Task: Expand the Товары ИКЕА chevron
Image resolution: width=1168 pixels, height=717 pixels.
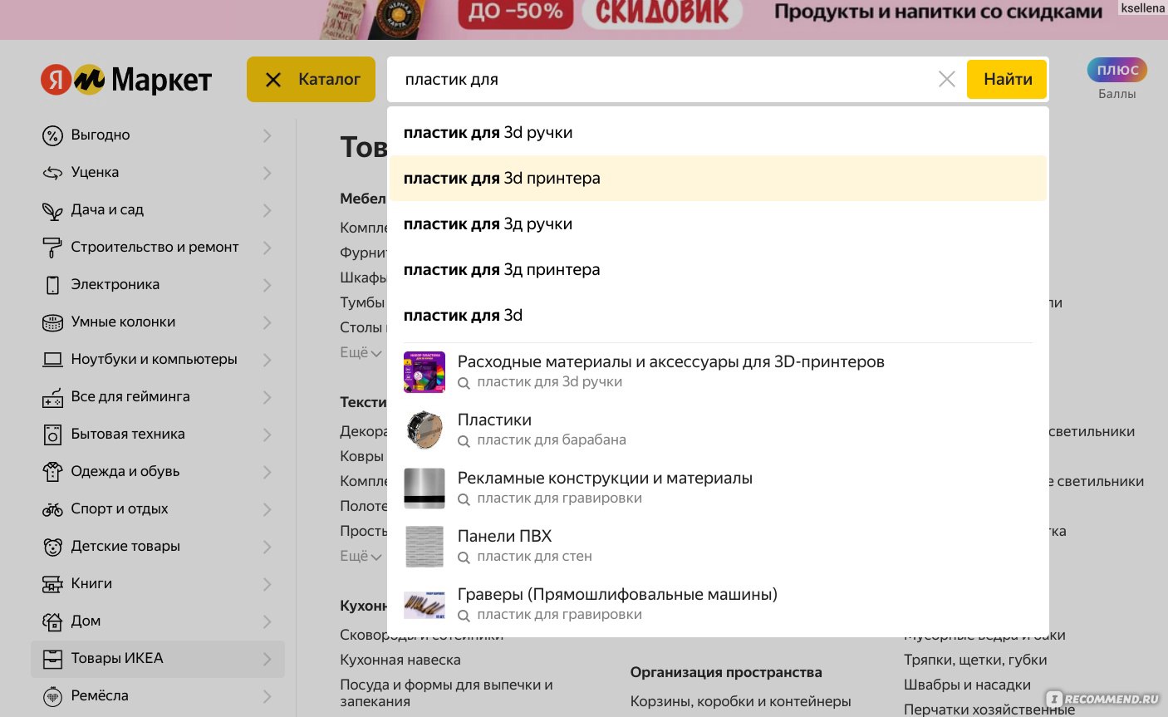Action: coord(267,659)
